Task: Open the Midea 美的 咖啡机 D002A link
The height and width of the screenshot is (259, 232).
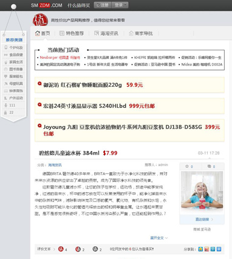Action: point(202,64)
